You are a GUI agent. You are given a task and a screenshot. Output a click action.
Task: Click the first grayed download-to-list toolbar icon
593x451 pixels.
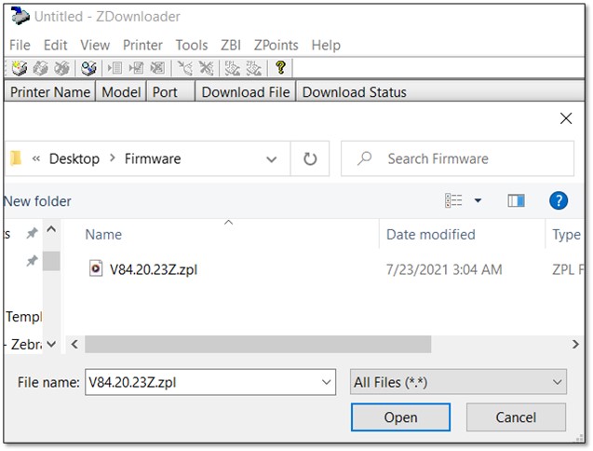[x=115, y=68]
